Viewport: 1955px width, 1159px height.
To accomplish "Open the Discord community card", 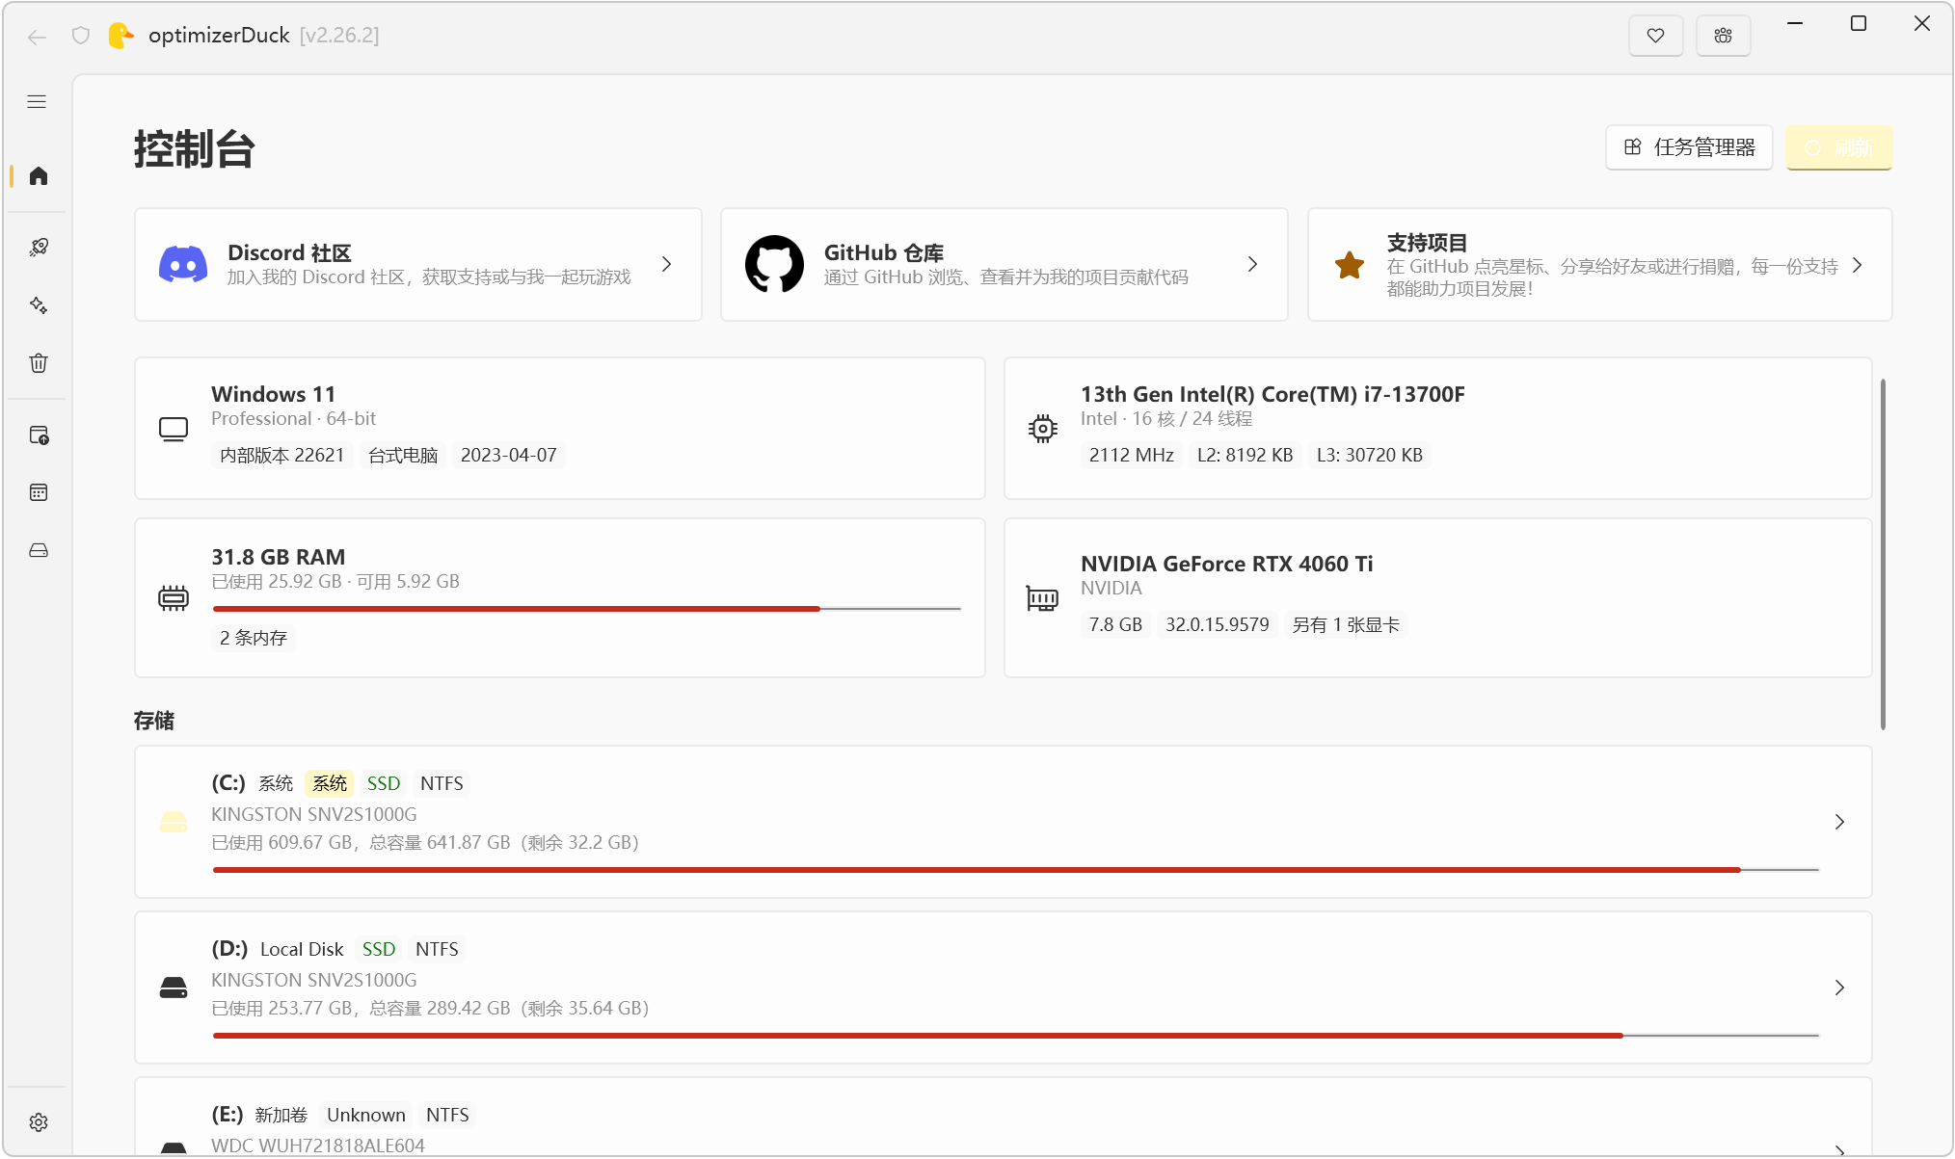I will tap(417, 264).
